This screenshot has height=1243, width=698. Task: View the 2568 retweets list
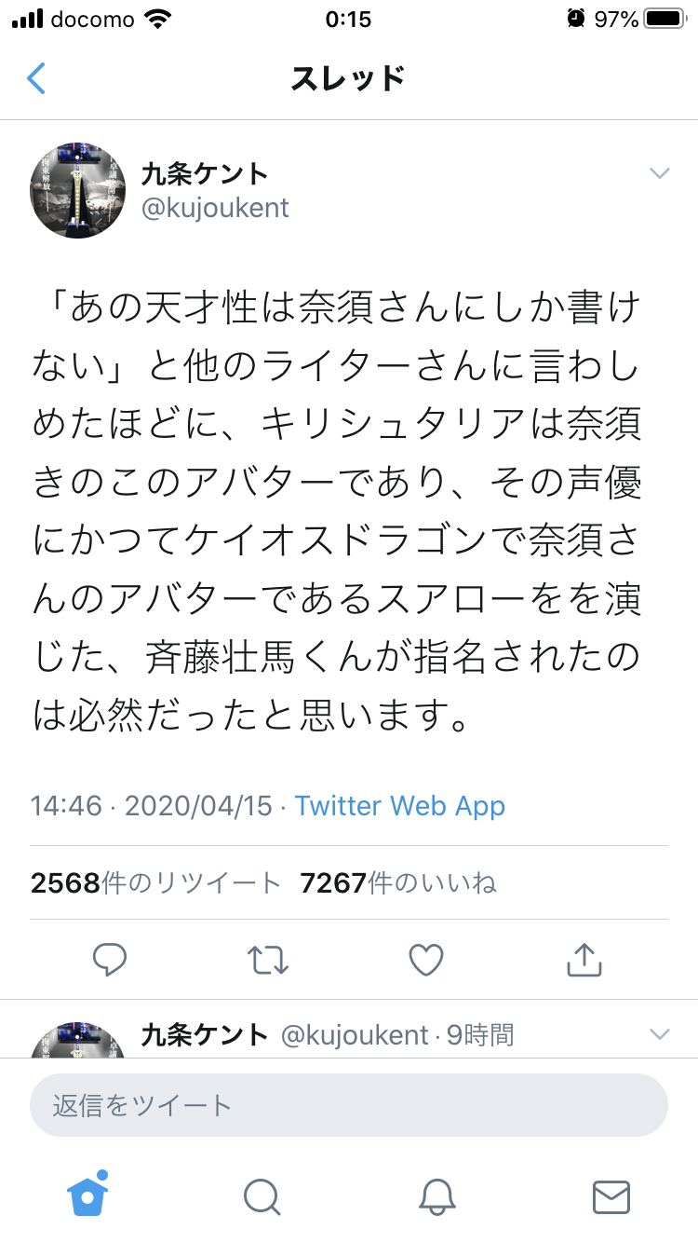[155, 882]
